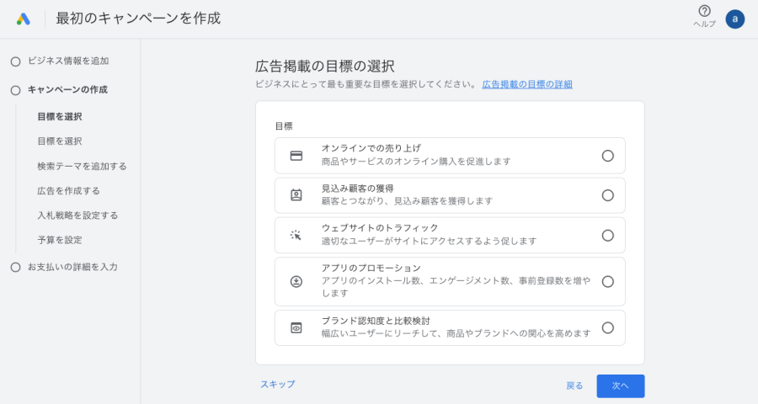This screenshot has width=758, height=404.
Task: Select the ブランド認知度と比較検討 radio button
Action: (607, 327)
